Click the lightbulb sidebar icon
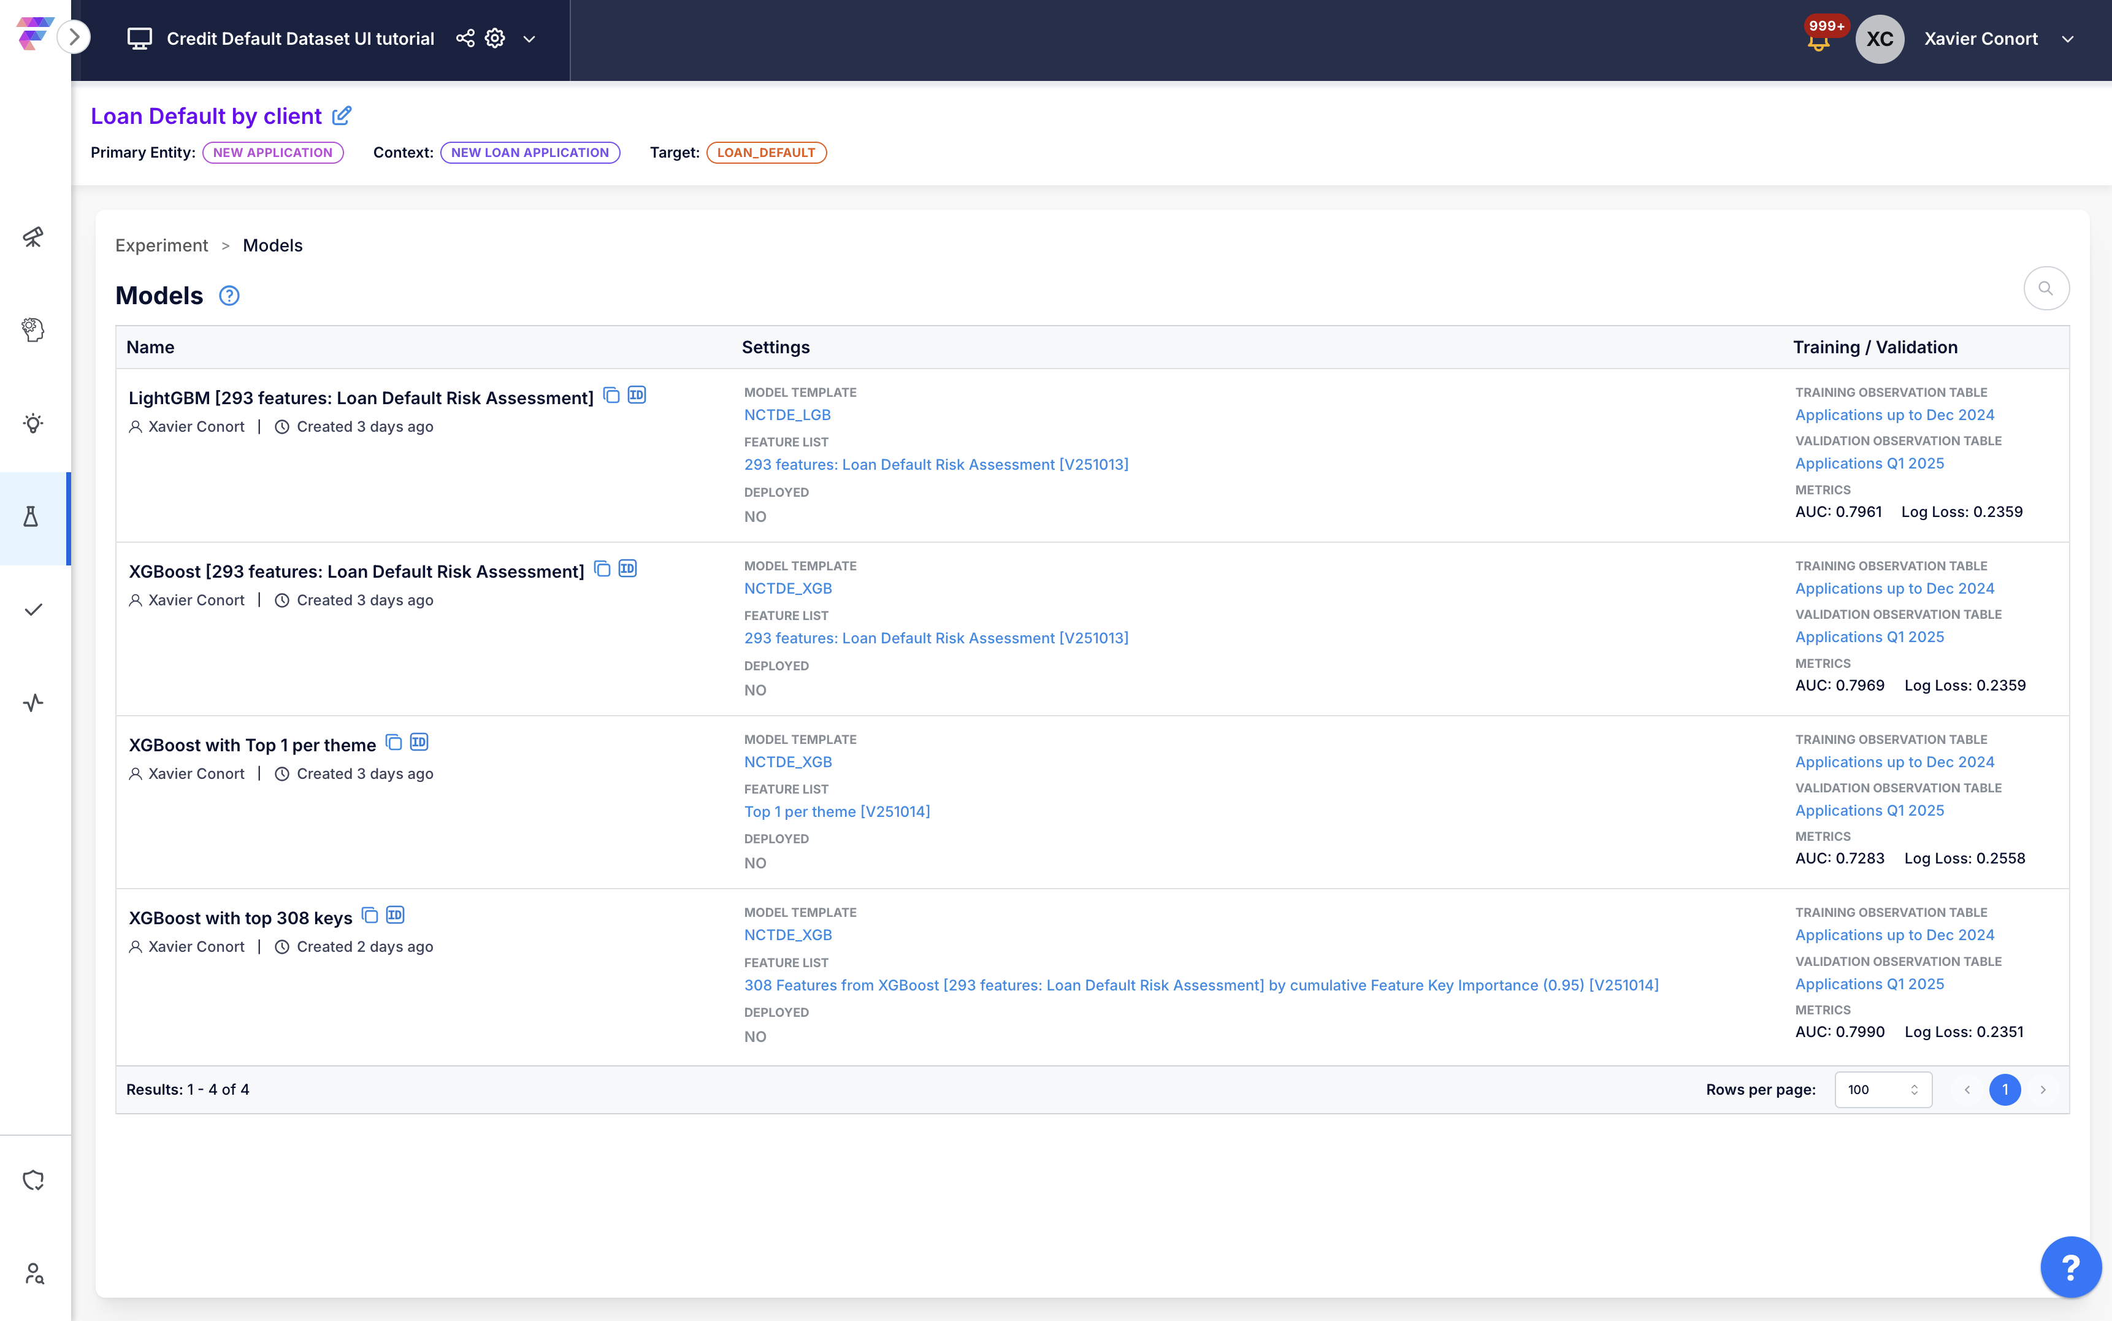Viewport: 2112px width, 1321px height. (33, 424)
